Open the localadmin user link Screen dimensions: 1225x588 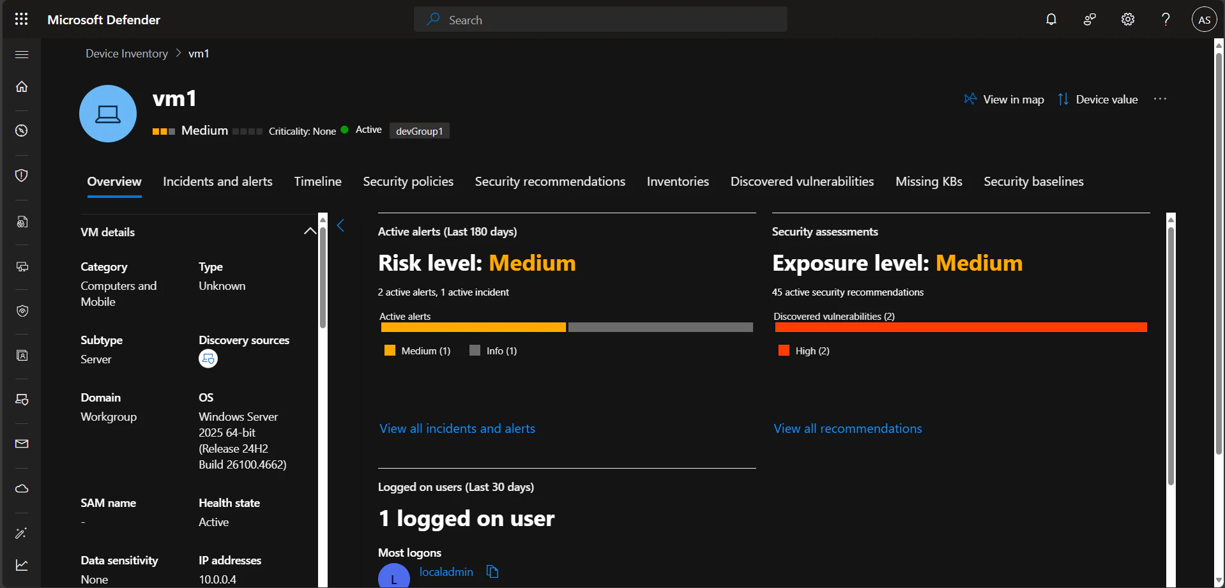tap(446, 571)
